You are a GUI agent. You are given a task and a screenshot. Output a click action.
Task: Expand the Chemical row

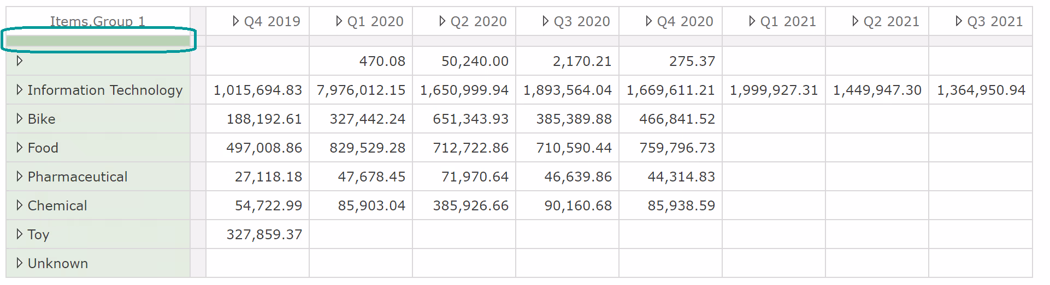(x=20, y=205)
